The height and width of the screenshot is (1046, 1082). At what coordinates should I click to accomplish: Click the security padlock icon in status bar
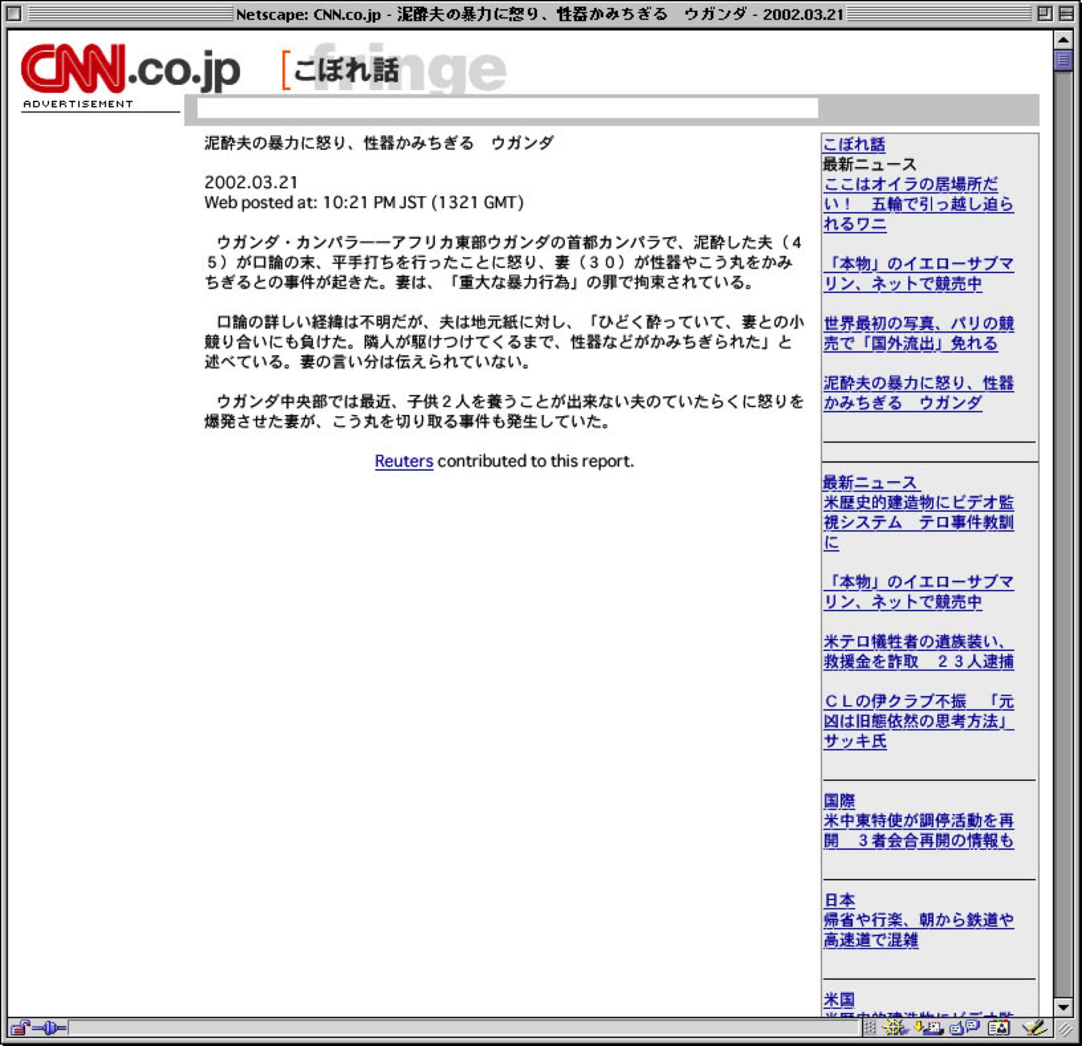(x=20, y=1028)
